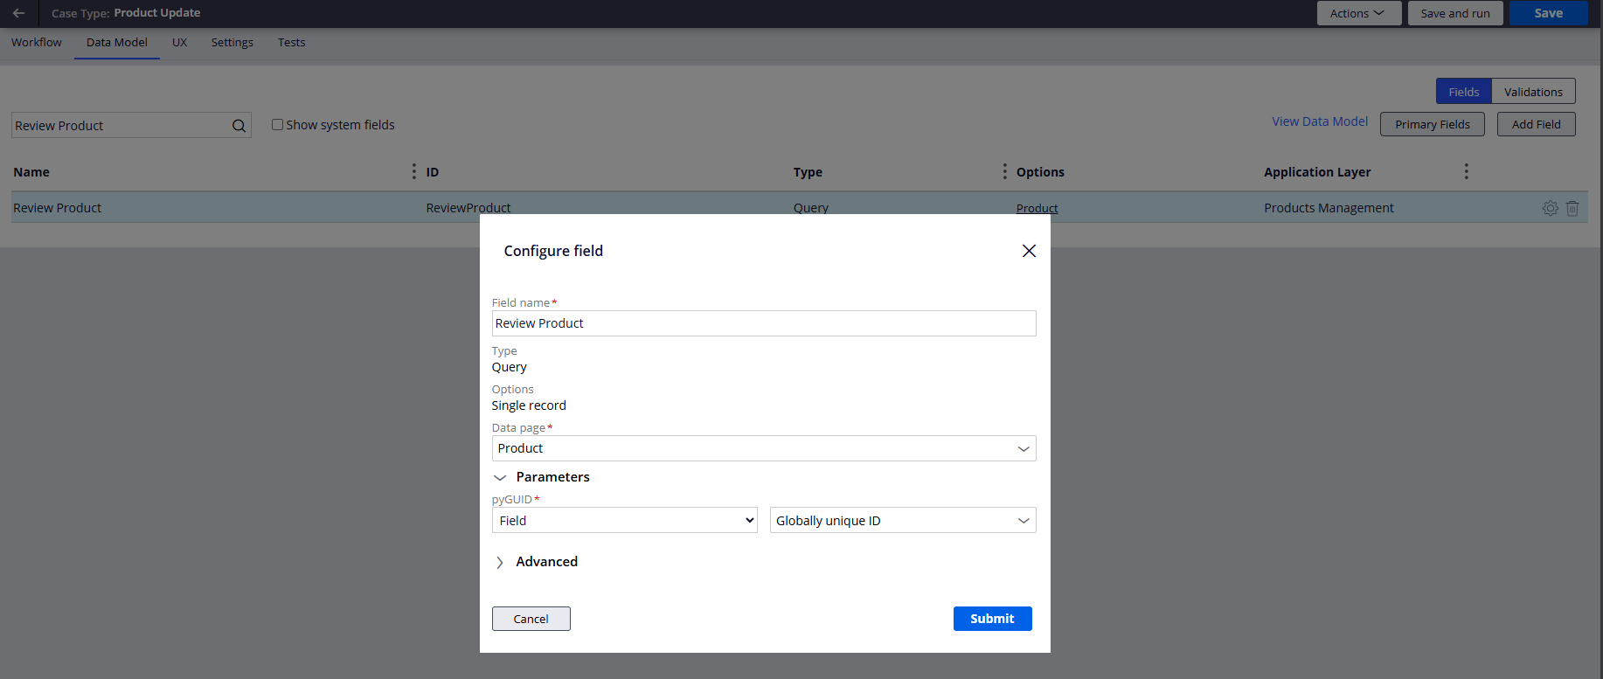The width and height of the screenshot is (1603, 679).
Task: Open Name column options menu
Action: point(413,171)
